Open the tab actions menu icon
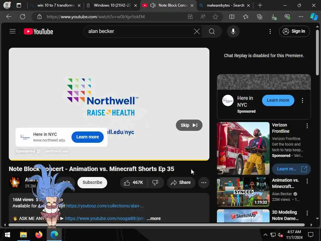The height and width of the screenshot is (241, 321). click(18, 5)
